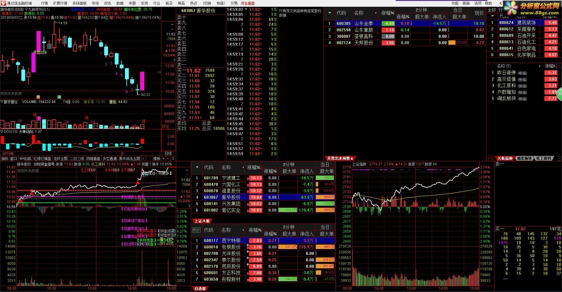Select the 全部 tab in sector panel
Screen dimensions: 562x292
coord(491,10)
